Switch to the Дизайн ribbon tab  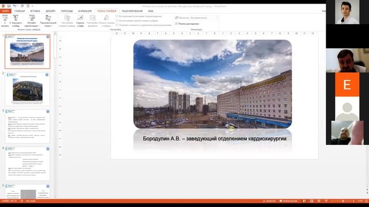[x=50, y=11]
